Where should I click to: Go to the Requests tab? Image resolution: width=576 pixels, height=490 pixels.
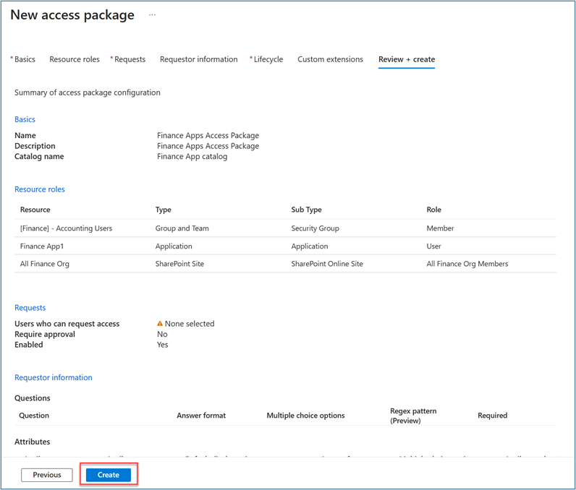click(x=130, y=59)
